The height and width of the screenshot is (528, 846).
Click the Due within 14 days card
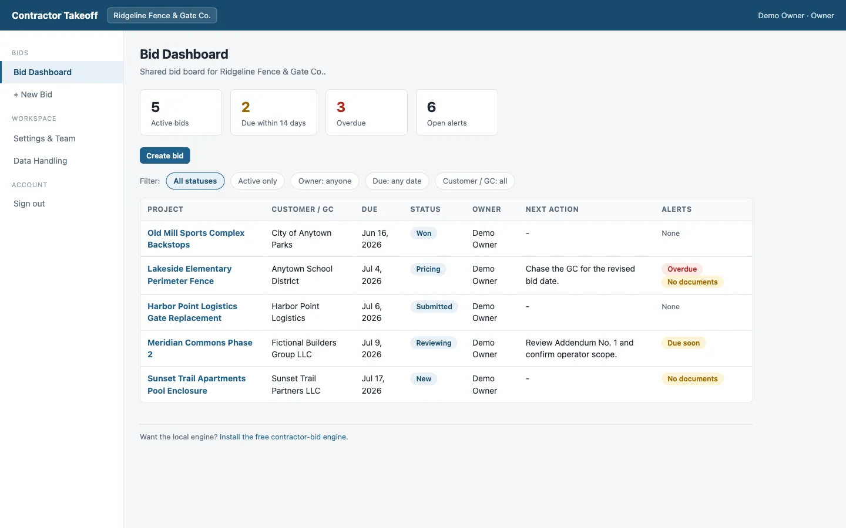[274, 112]
